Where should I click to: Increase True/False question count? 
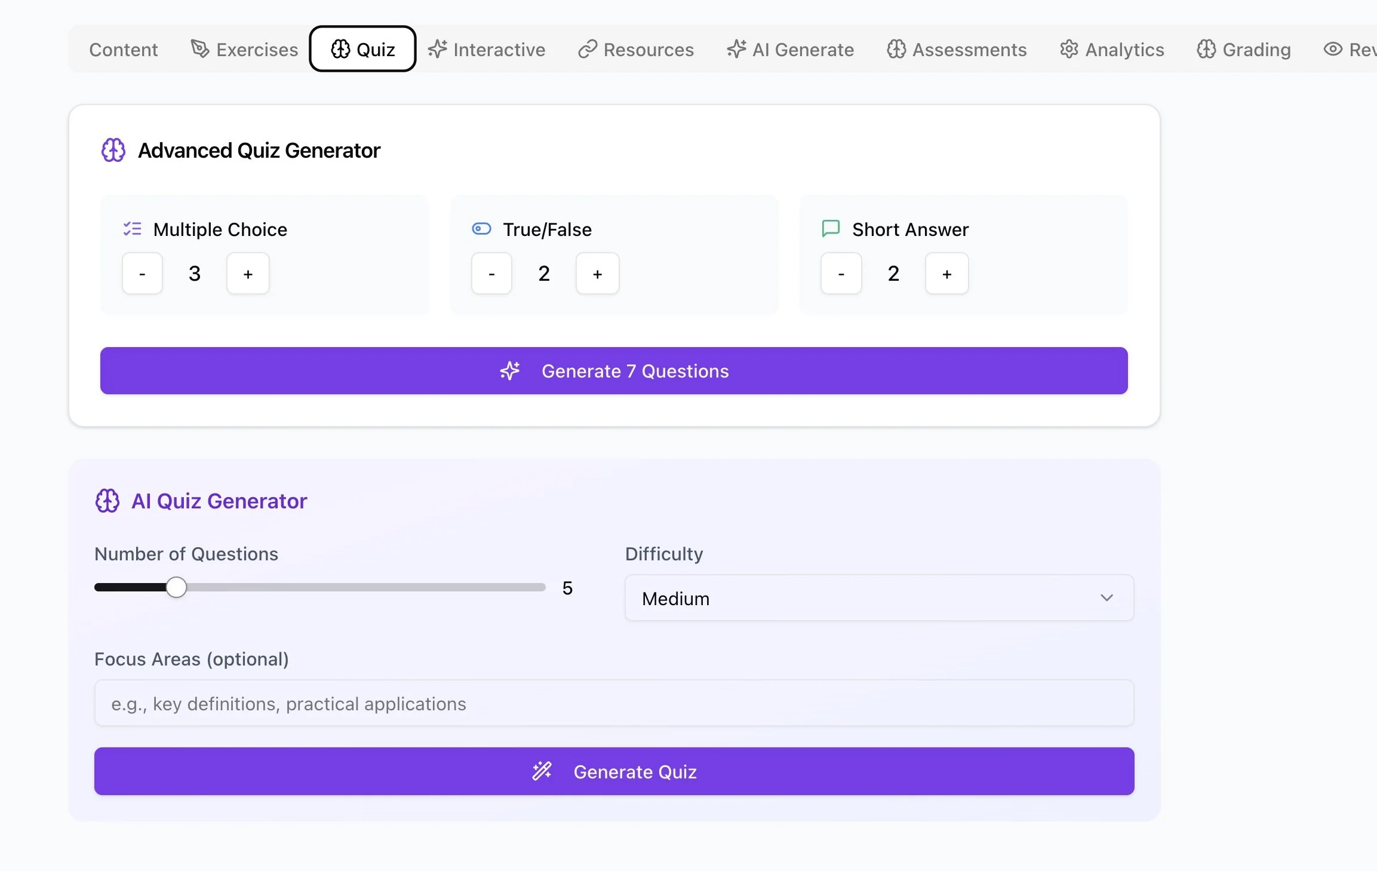pyautogui.click(x=597, y=274)
